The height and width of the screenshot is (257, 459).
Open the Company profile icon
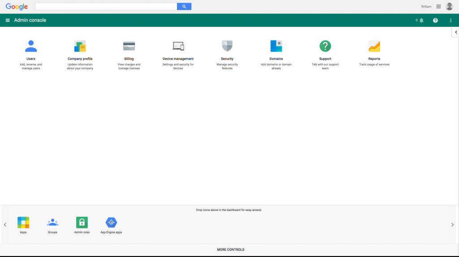point(80,46)
